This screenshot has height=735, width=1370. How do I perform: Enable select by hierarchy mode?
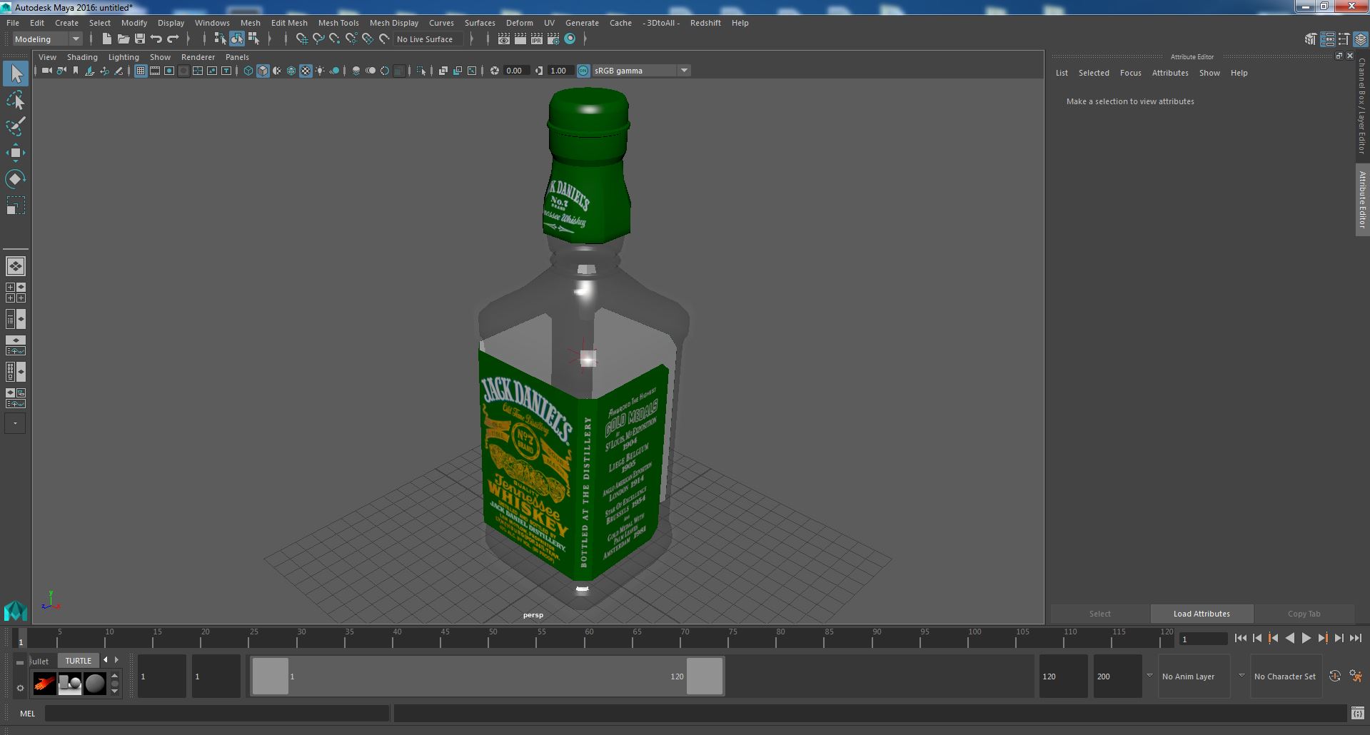[220, 39]
